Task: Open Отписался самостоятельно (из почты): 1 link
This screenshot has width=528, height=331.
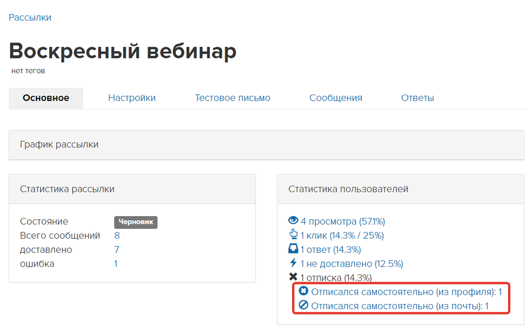Action: point(400,306)
